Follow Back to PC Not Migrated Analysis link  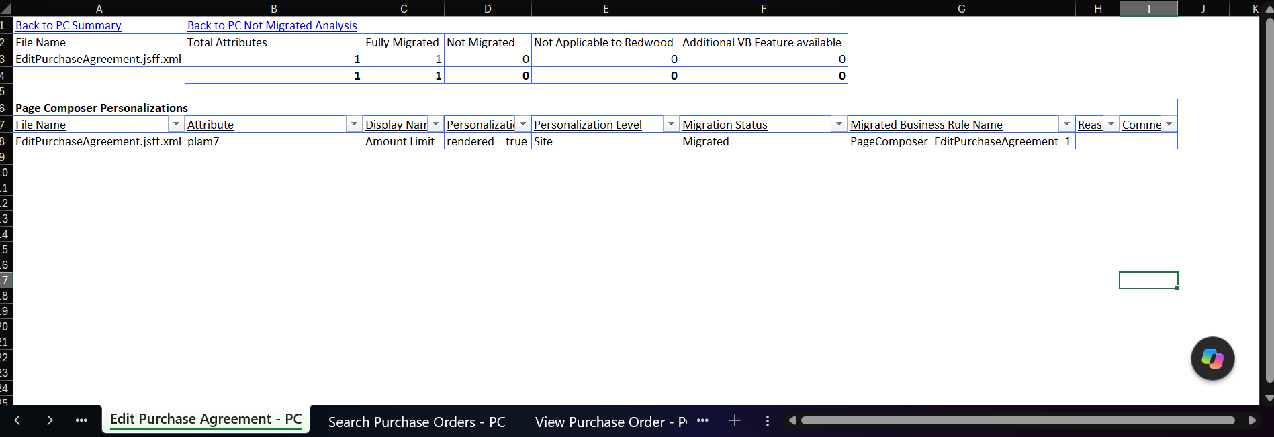[x=272, y=25]
